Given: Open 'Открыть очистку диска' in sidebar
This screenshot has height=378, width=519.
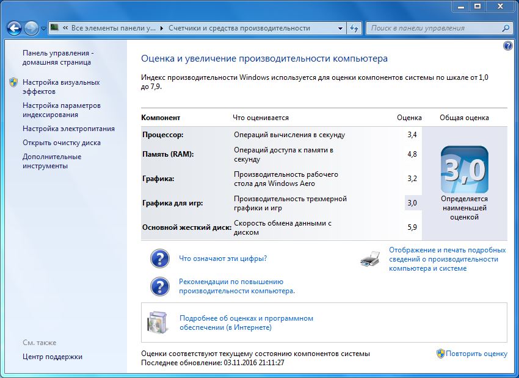Looking at the screenshot, I should tap(61, 143).
